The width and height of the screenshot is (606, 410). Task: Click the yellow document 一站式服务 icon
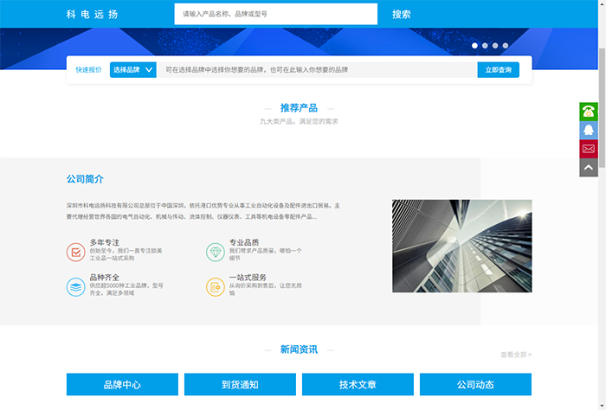pos(215,286)
